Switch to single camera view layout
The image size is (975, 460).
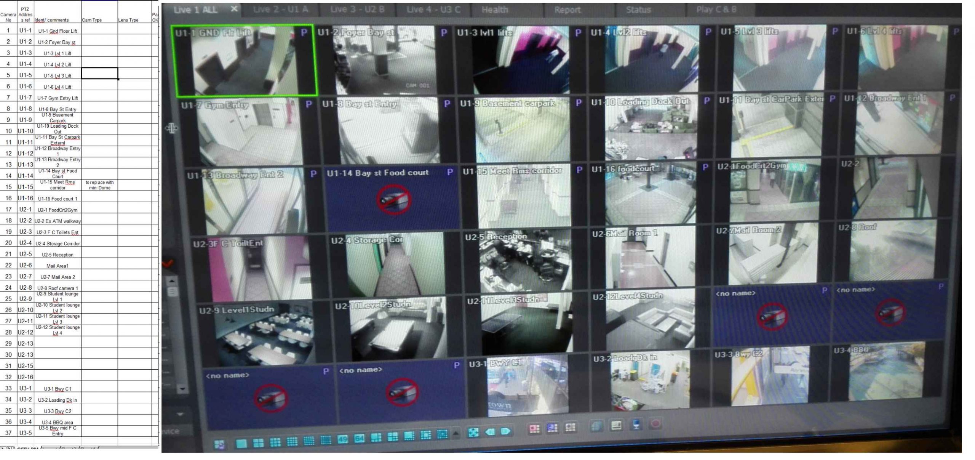241,444
